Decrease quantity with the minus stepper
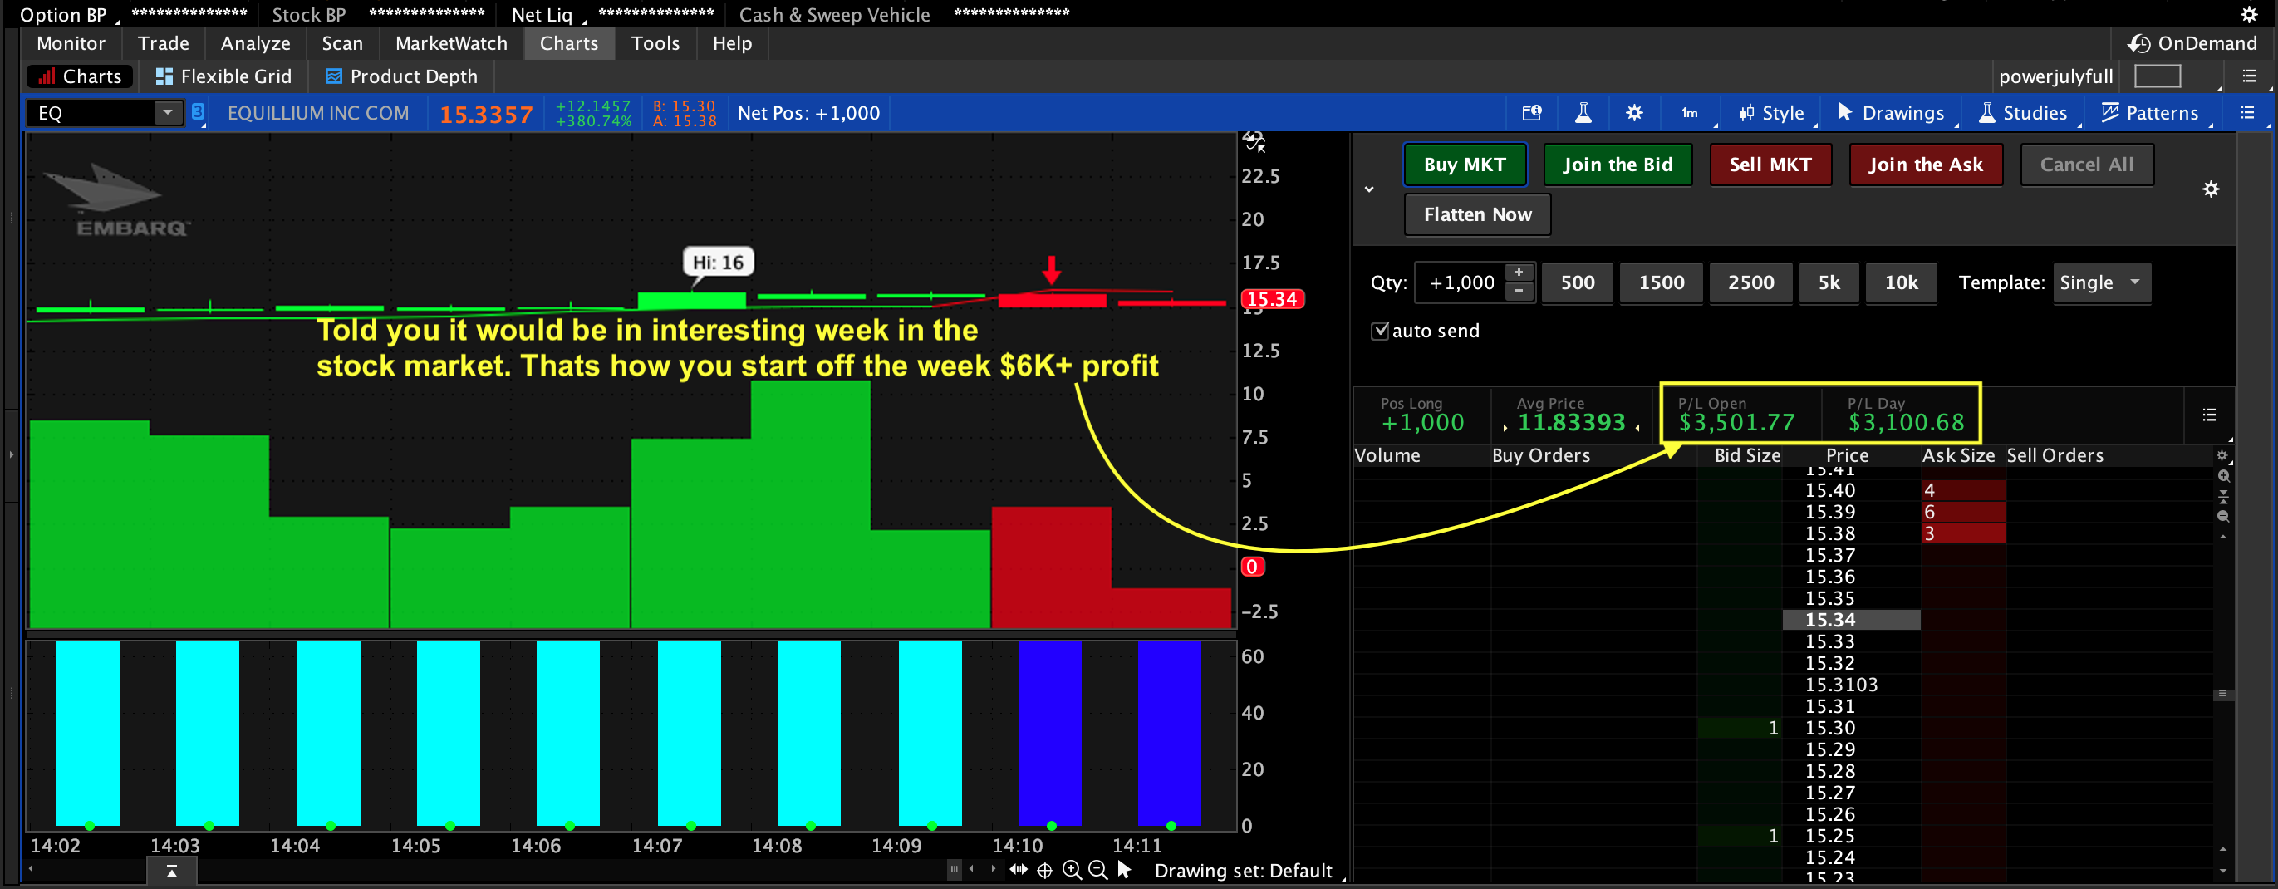 coord(1519,291)
